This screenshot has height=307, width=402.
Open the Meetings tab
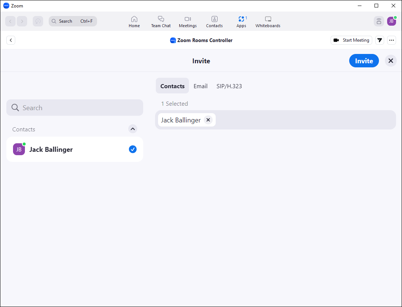188,22
